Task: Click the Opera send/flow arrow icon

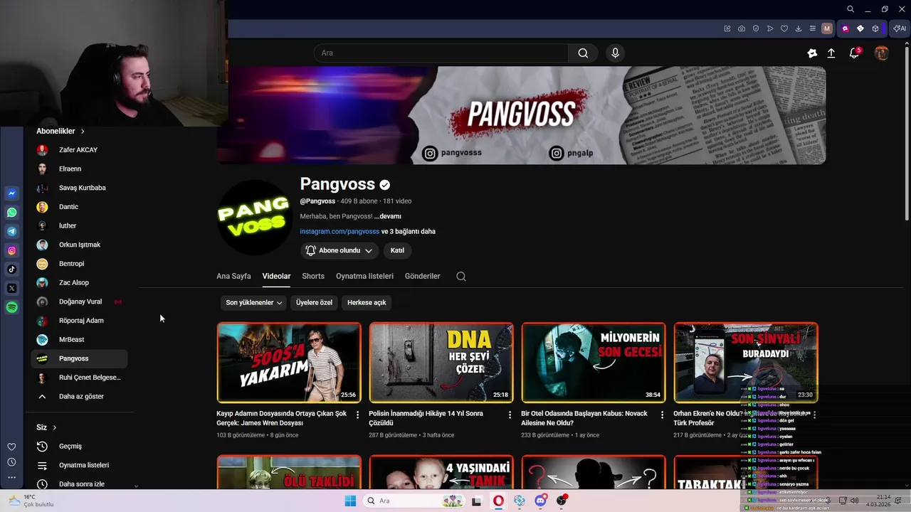Action: coord(770,28)
